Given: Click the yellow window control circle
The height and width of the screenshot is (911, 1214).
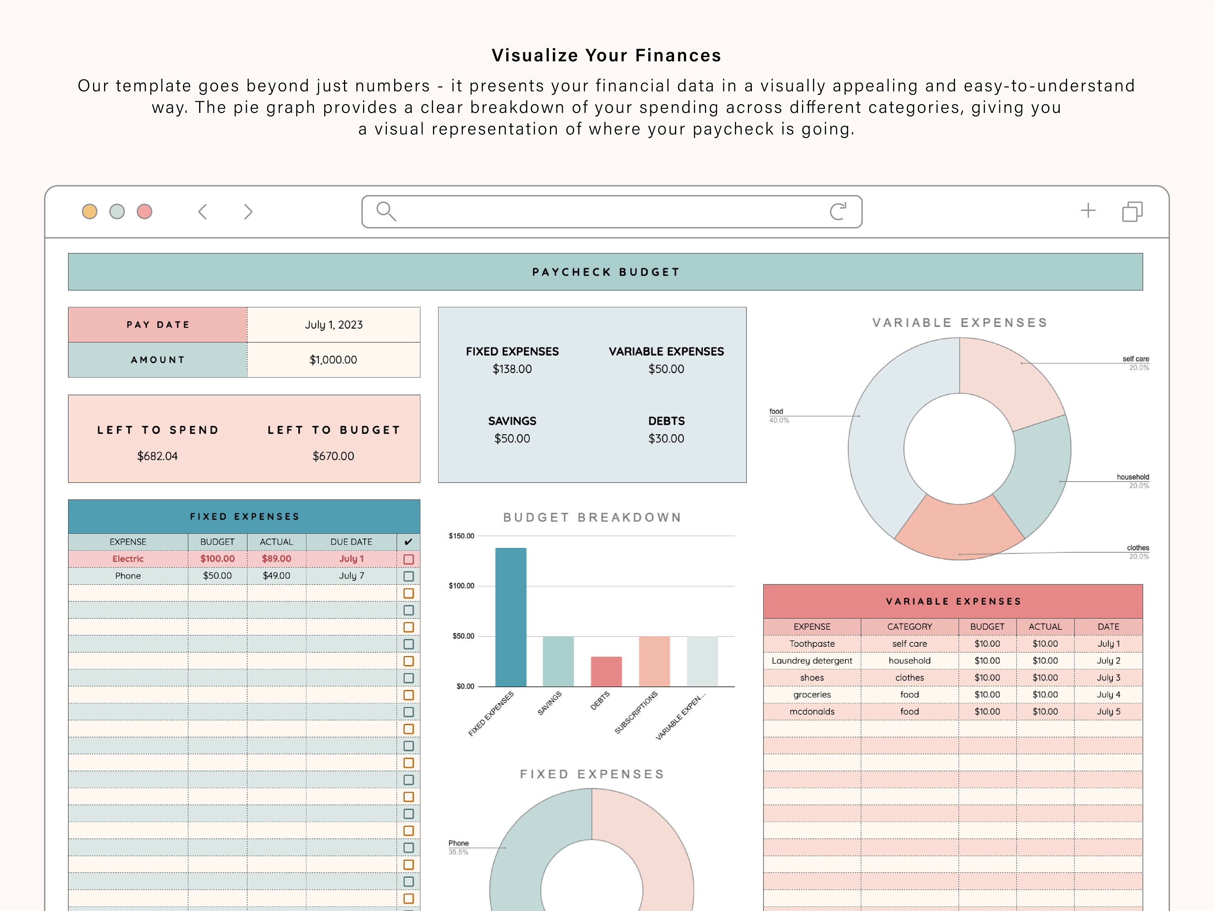Looking at the screenshot, I should [x=89, y=212].
